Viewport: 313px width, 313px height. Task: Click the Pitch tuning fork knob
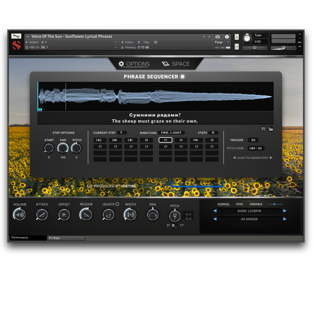point(175,216)
